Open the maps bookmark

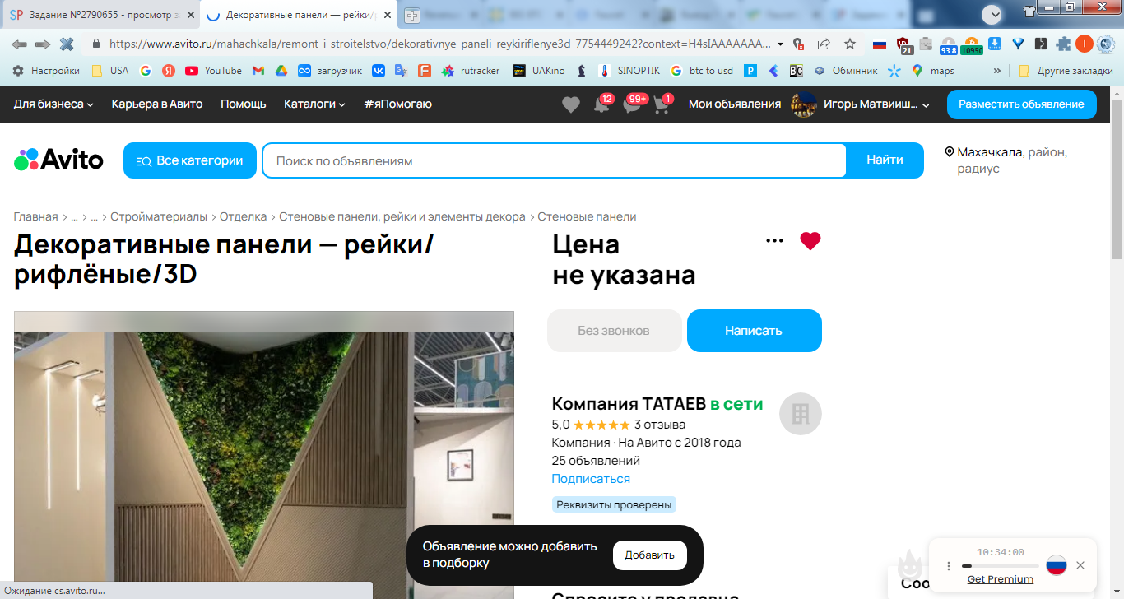tap(932, 71)
